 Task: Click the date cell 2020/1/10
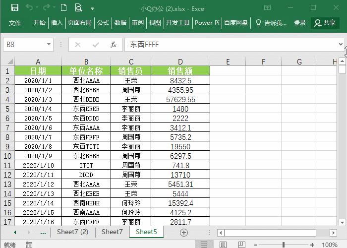pyautogui.click(x=38, y=165)
